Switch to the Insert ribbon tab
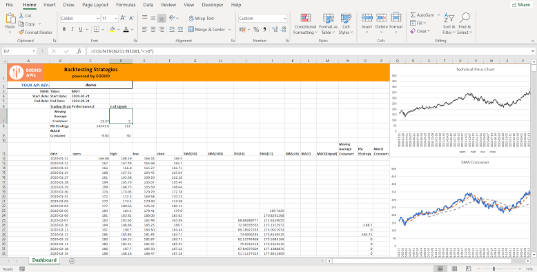The height and width of the screenshot is (272, 537). click(50, 5)
